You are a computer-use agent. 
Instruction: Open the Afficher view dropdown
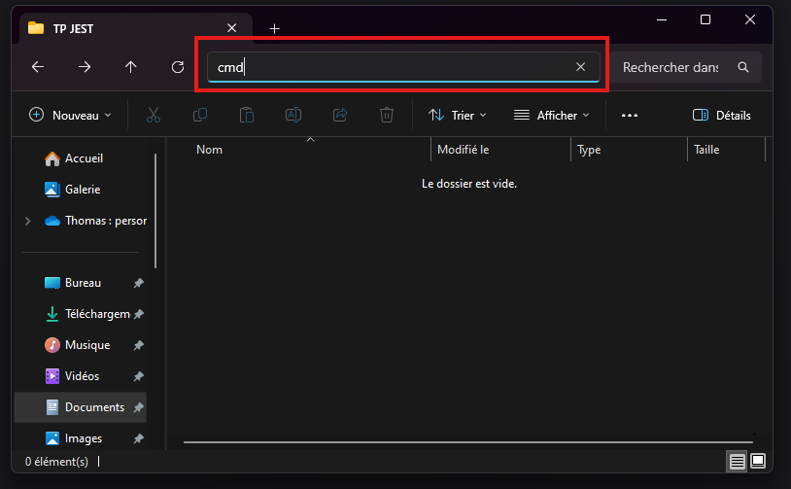tap(551, 115)
